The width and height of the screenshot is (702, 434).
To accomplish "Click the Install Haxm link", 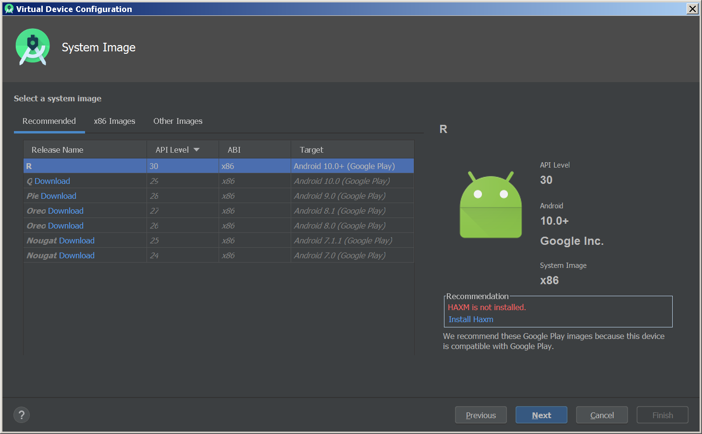I will click(x=471, y=319).
